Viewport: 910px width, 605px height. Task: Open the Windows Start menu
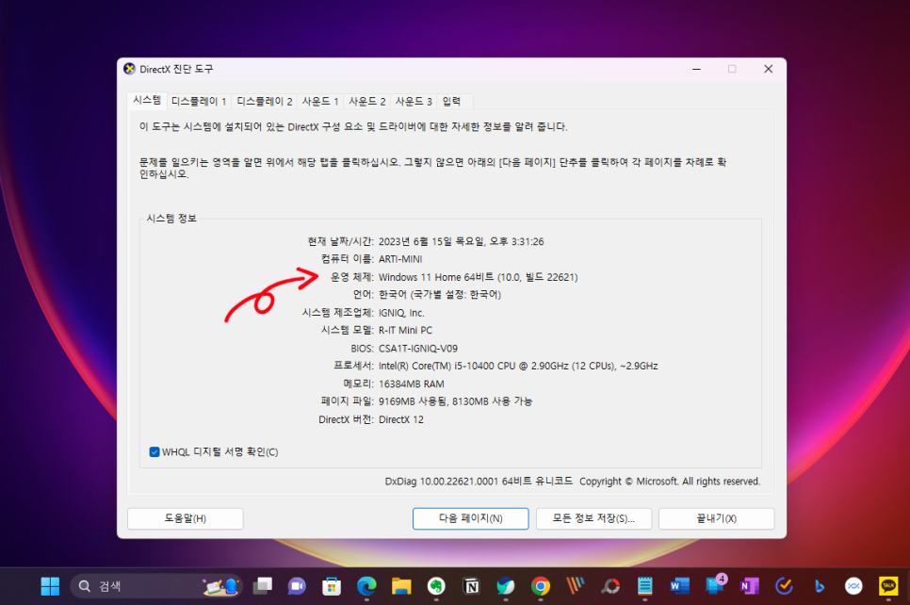tap(50, 586)
